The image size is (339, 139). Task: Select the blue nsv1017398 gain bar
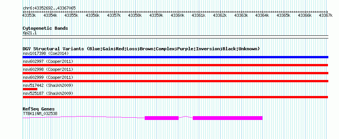[175, 57]
